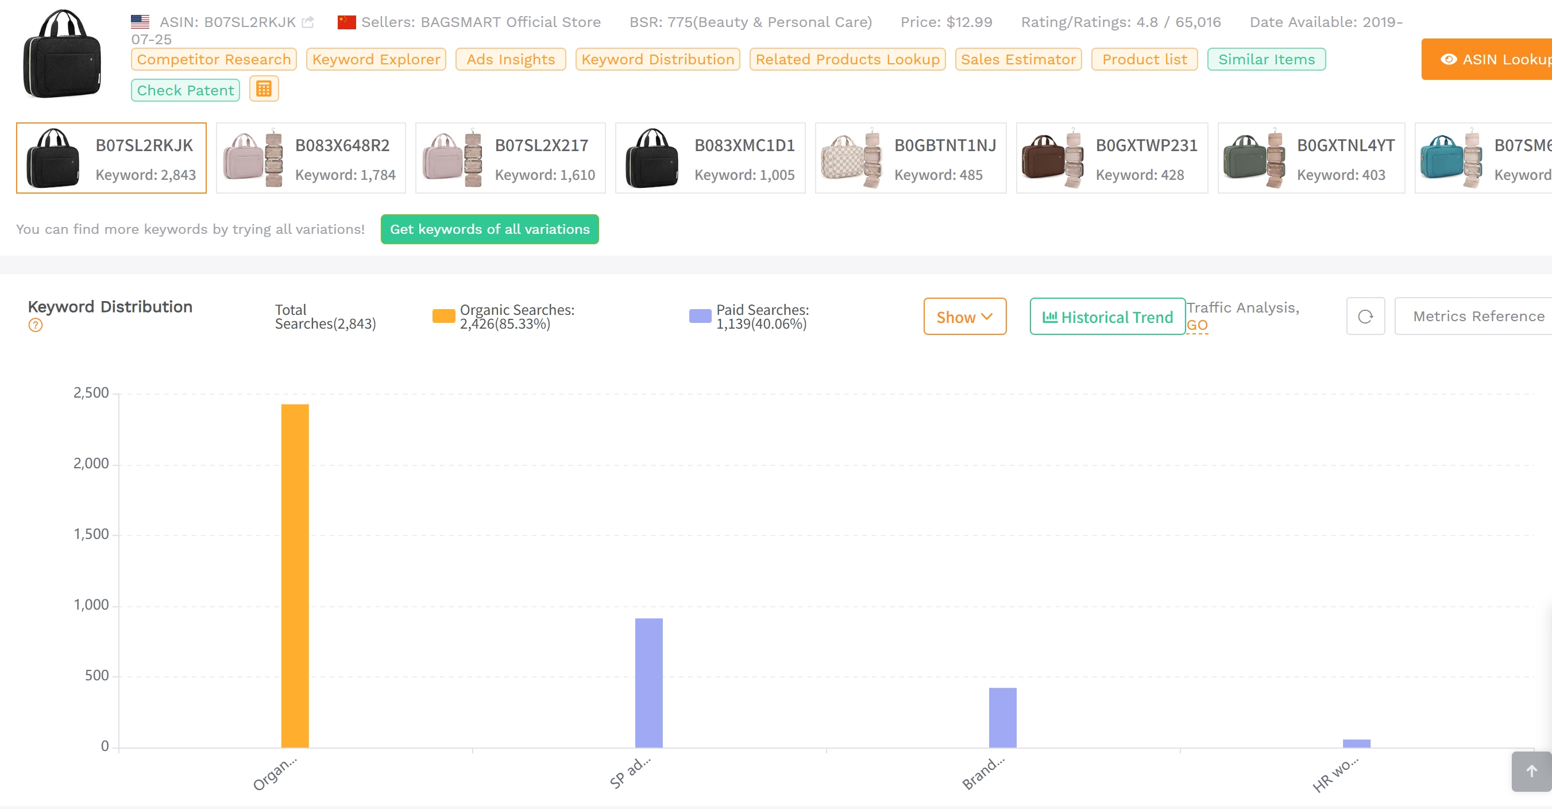
Task: Follow the Traffic Analysis GO link
Action: (x=1196, y=326)
